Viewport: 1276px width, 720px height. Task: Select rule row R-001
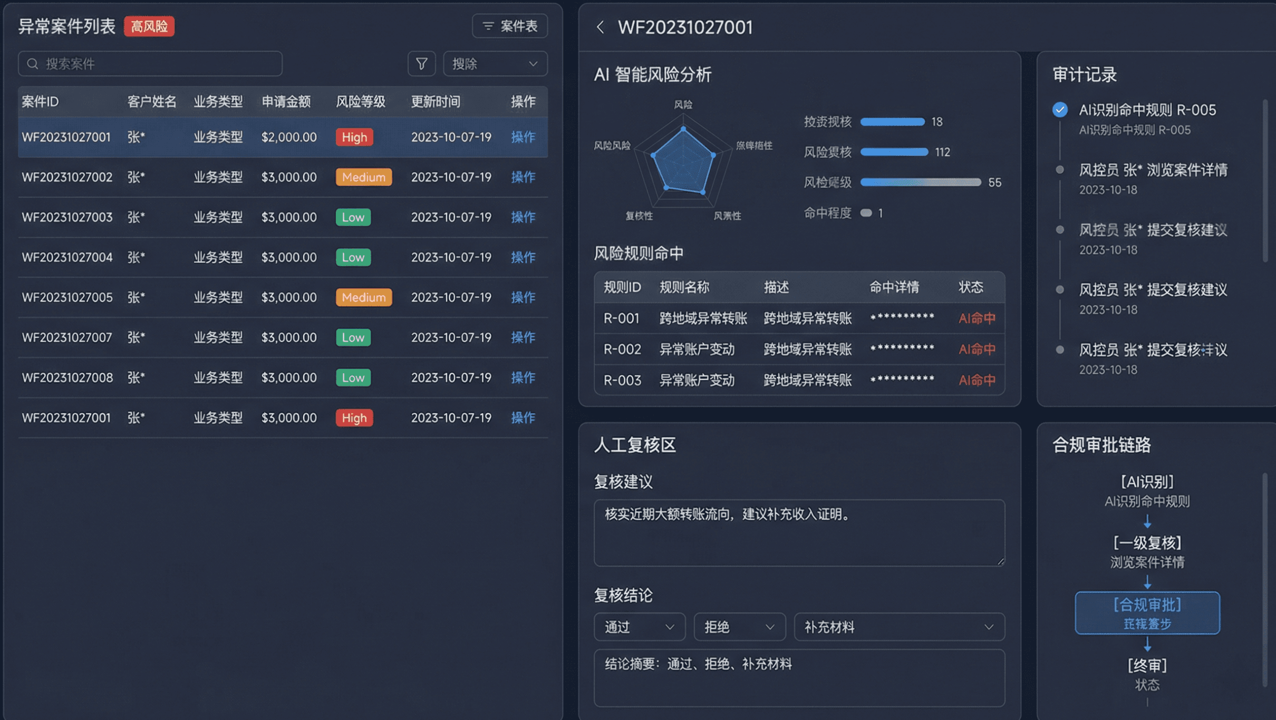click(799, 318)
